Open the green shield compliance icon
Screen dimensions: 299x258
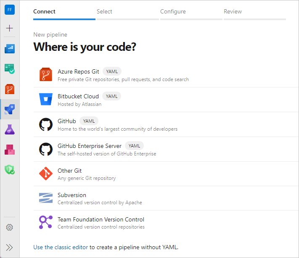(x=10, y=169)
